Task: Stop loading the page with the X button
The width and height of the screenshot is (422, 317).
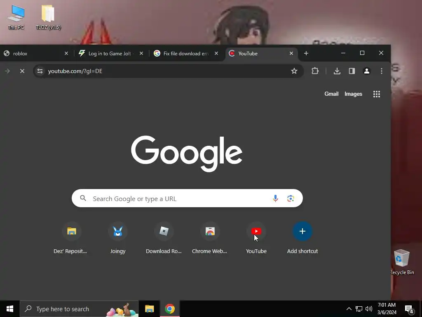Action: [x=22, y=71]
